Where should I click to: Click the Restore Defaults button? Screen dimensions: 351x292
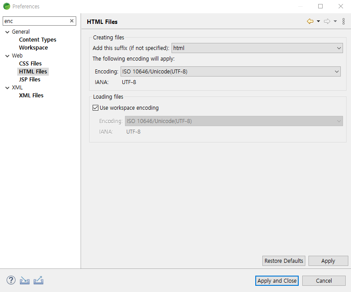[x=284, y=261]
